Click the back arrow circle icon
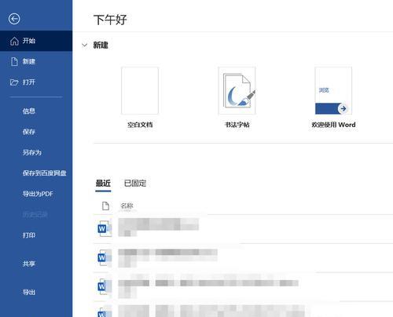 (x=14, y=19)
